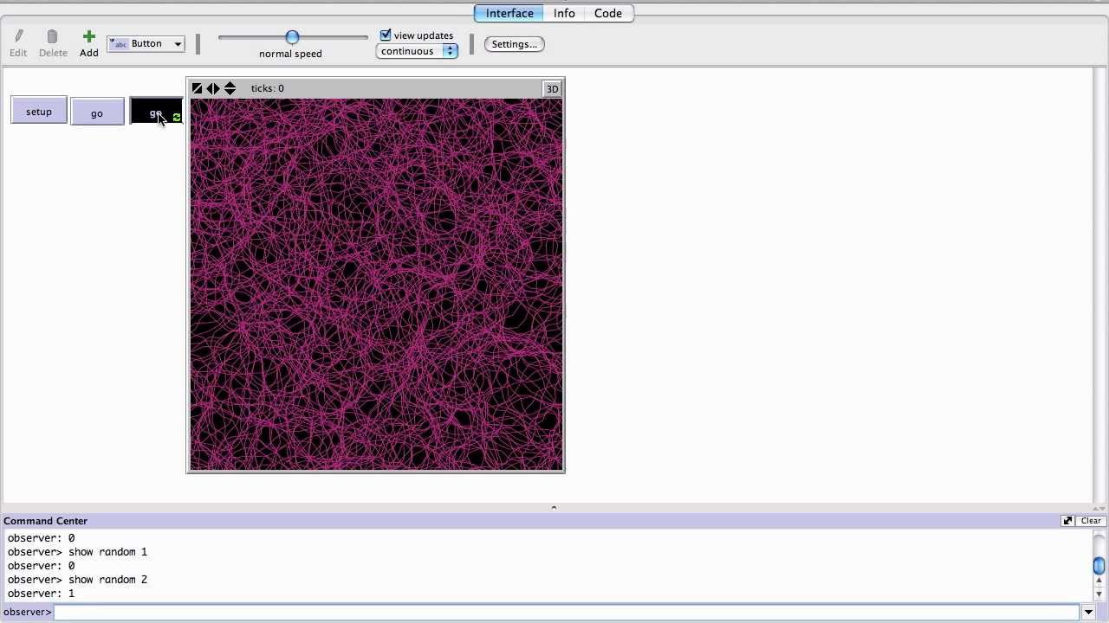The image size is (1109, 623).
Task: Click the magenta turtle-trail world view
Action: tap(376, 285)
